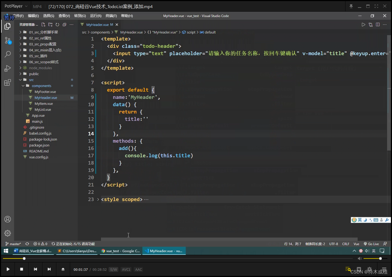The width and height of the screenshot is (392, 277).
Task: Open the 帮助(H) menu
Action: point(127,16)
